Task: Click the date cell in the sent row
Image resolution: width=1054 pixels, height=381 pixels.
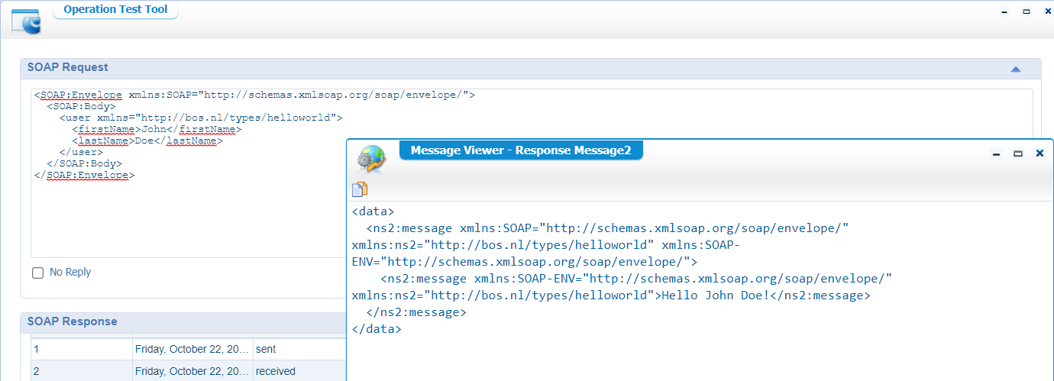Action: [192, 349]
